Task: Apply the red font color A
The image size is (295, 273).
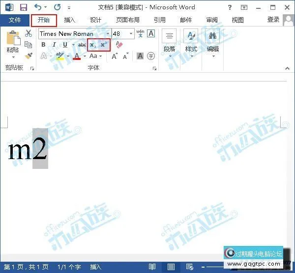Action: [77, 56]
